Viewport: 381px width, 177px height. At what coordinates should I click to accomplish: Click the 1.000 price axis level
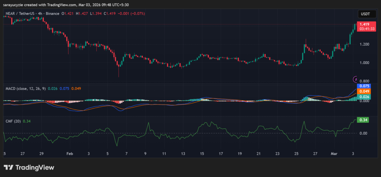pos(364,63)
